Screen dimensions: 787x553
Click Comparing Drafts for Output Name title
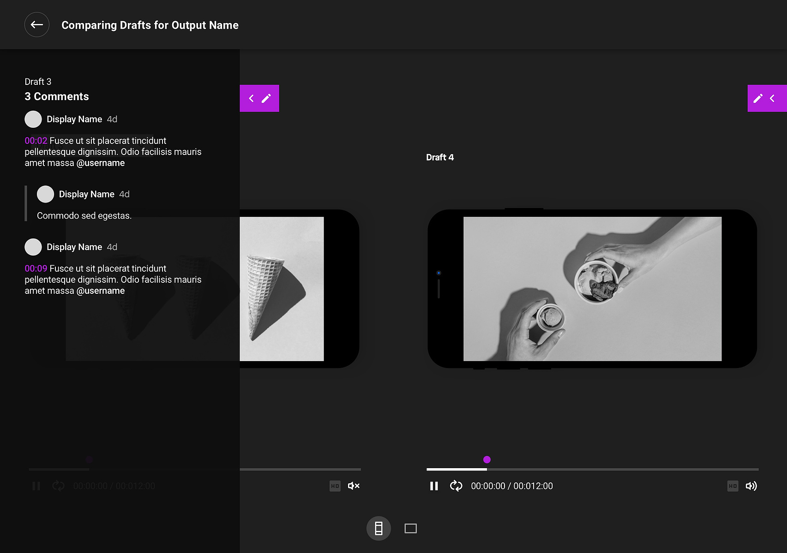[x=150, y=25]
